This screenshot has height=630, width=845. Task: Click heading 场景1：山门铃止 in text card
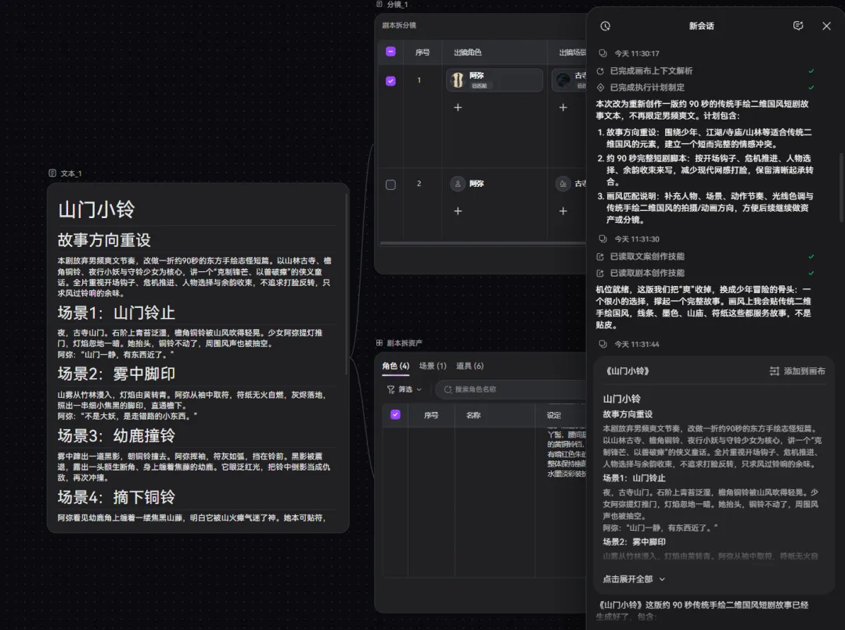117,313
